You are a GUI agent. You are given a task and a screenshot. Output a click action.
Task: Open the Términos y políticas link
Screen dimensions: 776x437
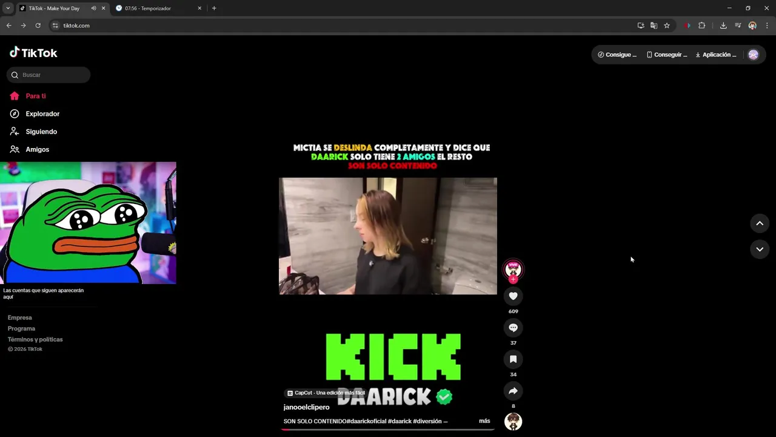pos(35,339)
